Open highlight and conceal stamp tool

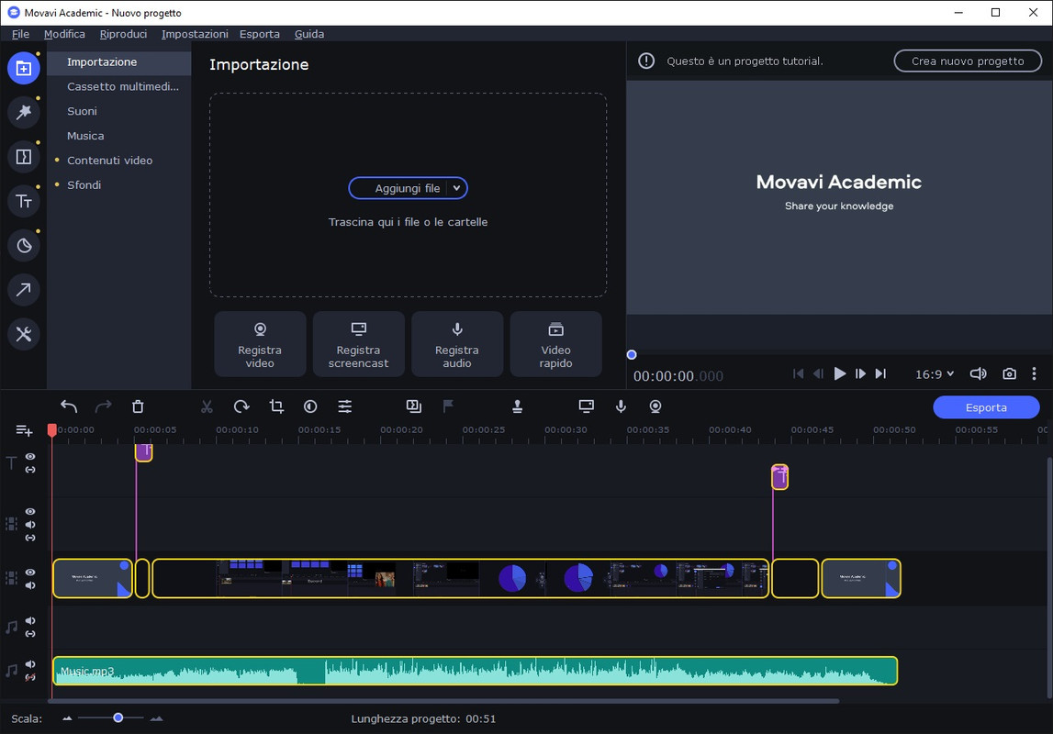tap(517, 406)
